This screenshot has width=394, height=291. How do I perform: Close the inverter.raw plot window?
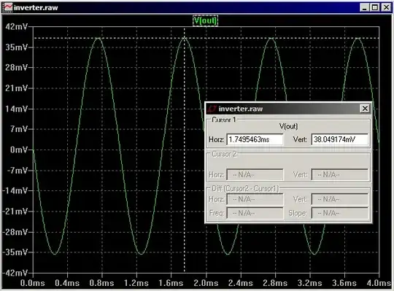[x=386, y=7]
